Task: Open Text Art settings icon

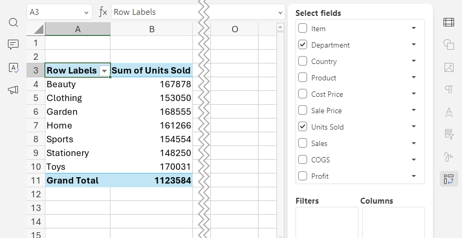Action: pos(449,112)
